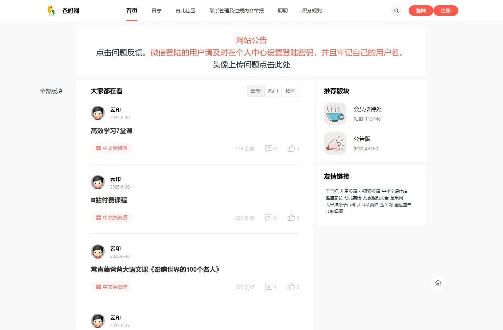Screen dimensions: 503x330
Task: Open 联系管理及违规内容举报 menu item
Action: click(x=237, y=11)
